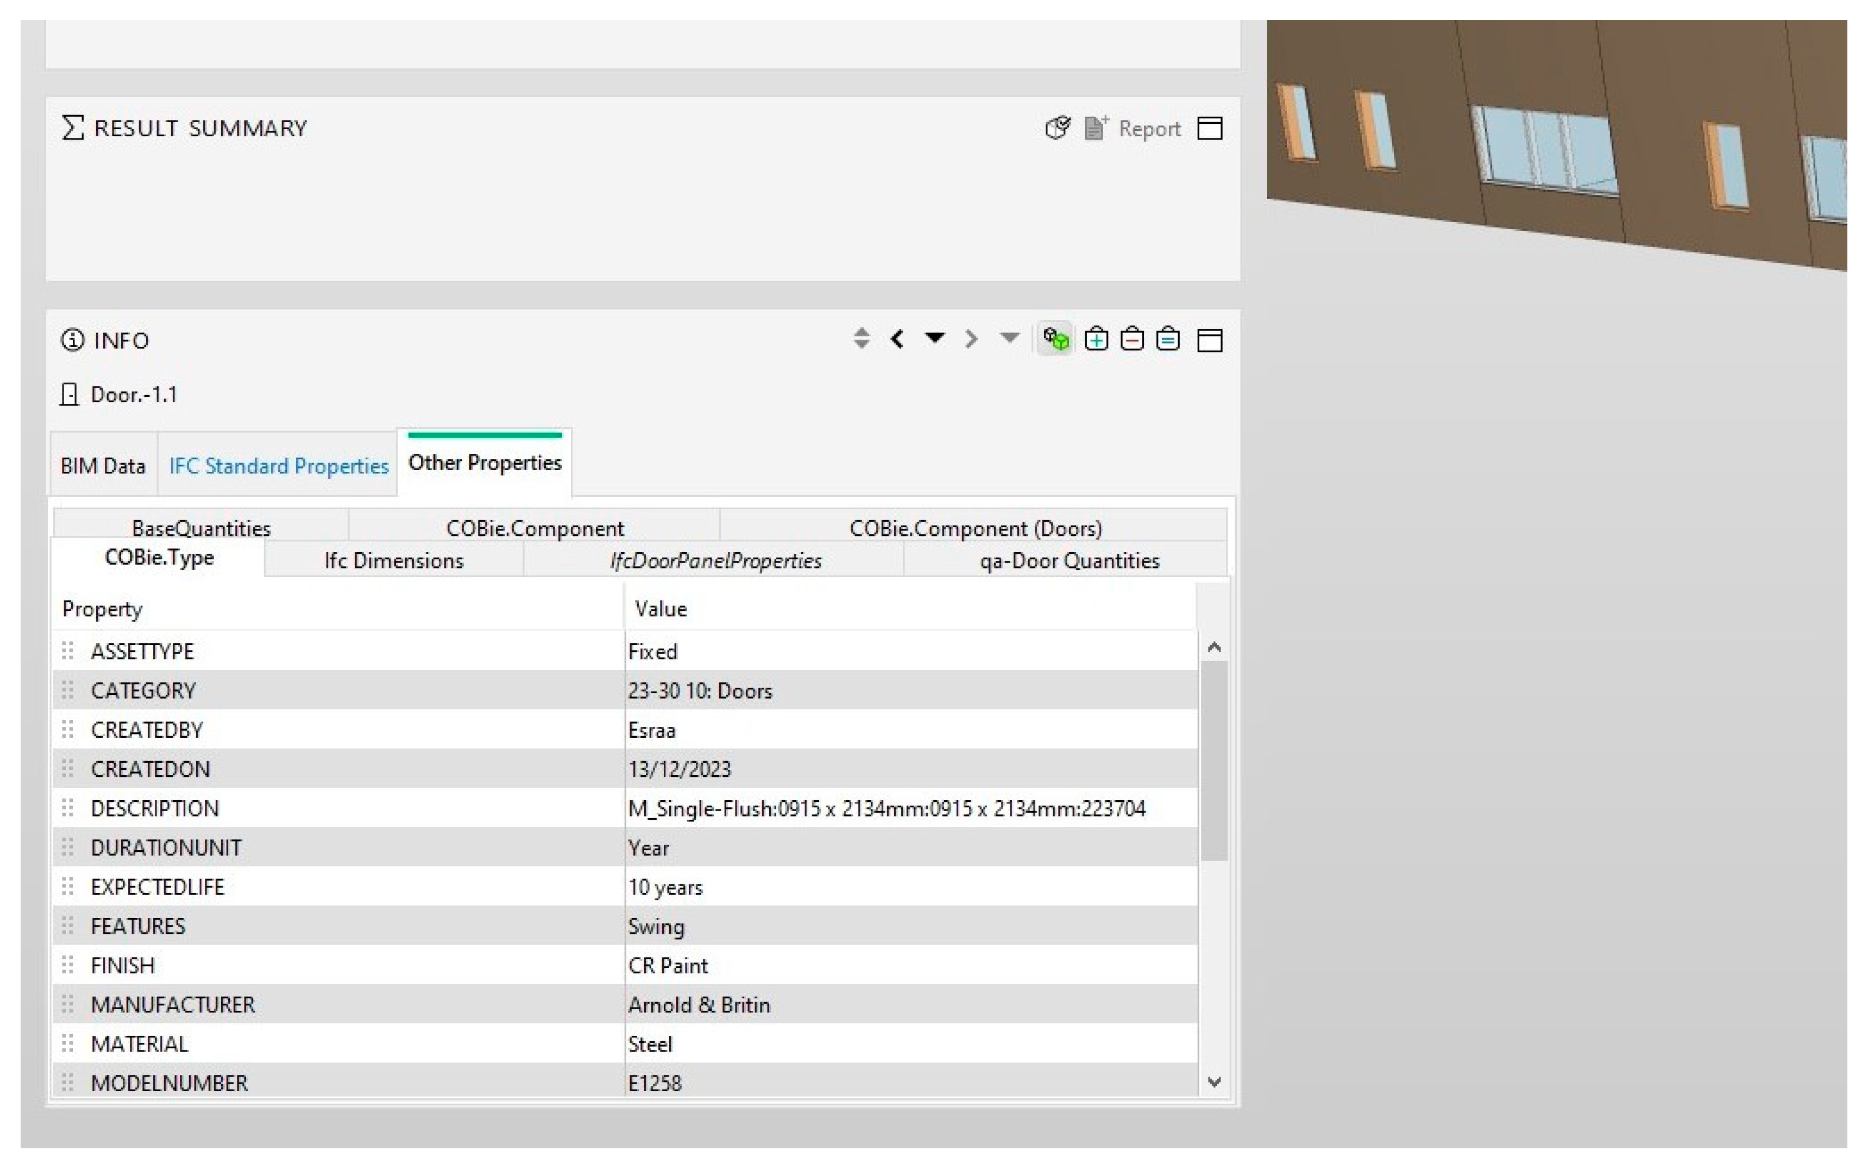
Task: Switch to the IFC Standard Properties tab
Action: tap(278, 465)
